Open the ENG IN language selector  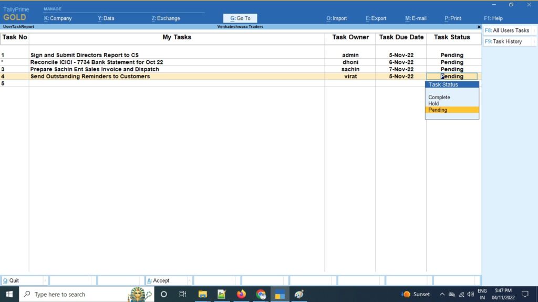[483, 294]
